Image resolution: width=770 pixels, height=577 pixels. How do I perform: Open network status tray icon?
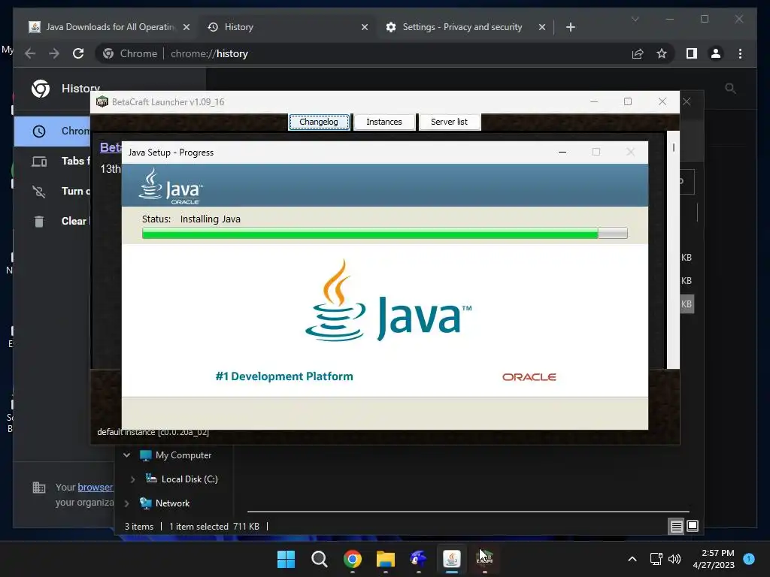(x=656, y=559)
